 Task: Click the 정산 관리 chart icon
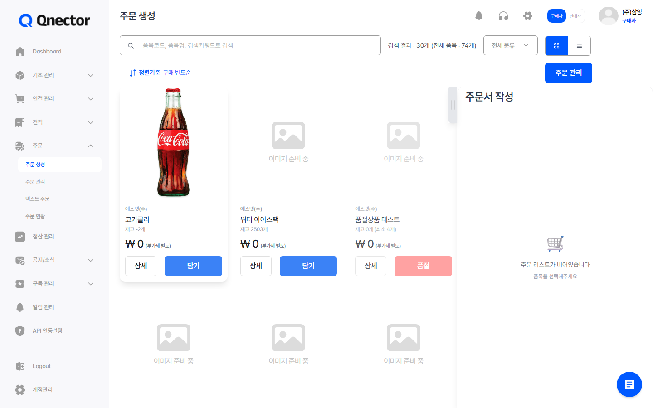click(x=20, y=237)
